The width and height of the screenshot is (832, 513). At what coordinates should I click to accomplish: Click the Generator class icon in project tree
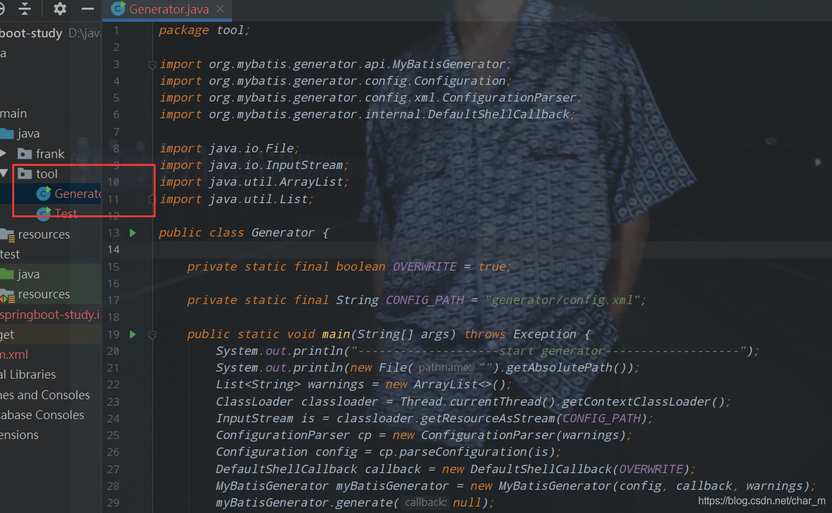[44, 194]
